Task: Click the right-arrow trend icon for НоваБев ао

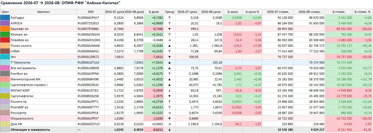Action: coord(169,40)
